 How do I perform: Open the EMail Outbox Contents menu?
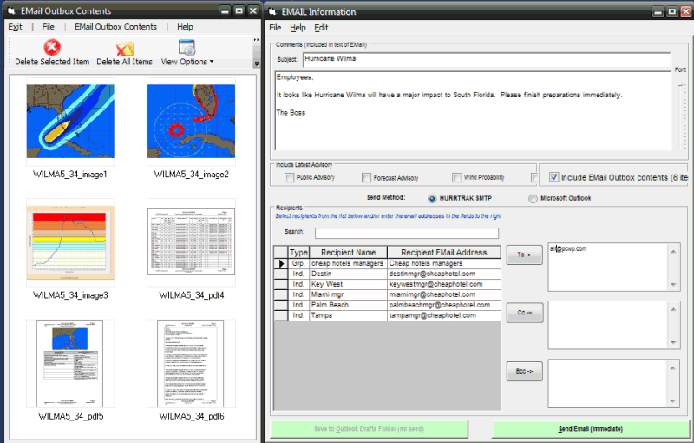coord(115,27)
